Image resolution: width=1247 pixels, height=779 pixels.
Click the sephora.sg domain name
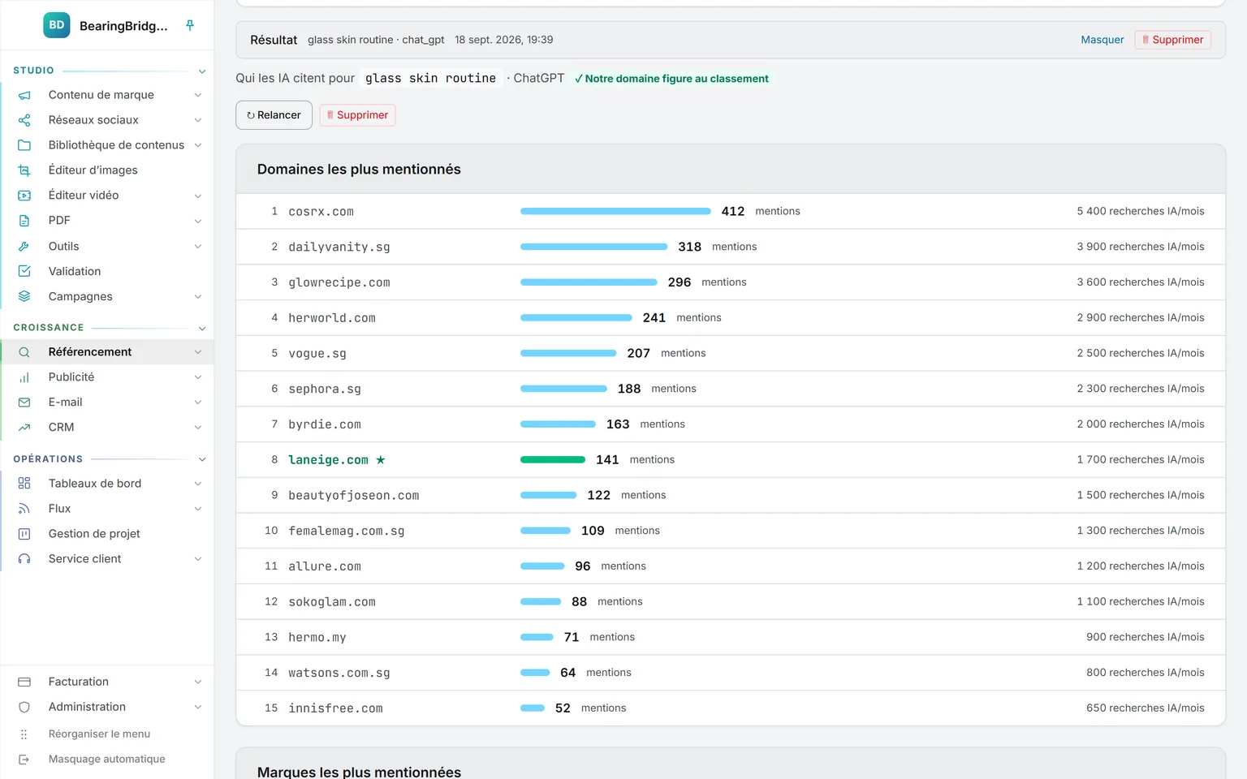[x=325, y=389]
